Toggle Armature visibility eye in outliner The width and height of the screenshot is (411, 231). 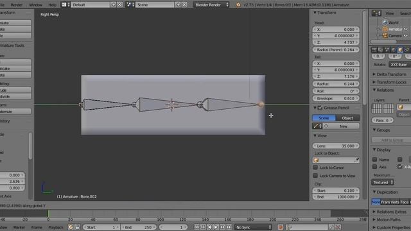406,29
